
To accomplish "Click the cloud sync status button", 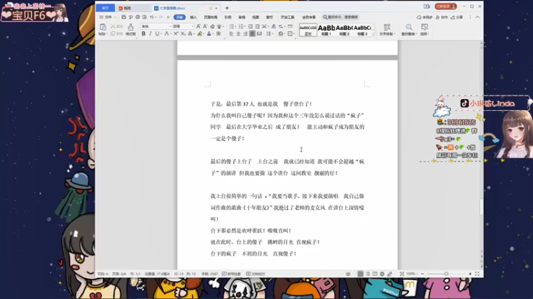I will tap(424, 17).
